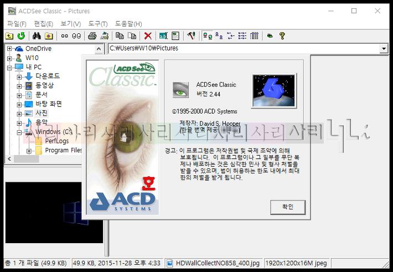Viewport: 393px width, 272px height.
Task: Click the Copy files toolbar icon
Action: pyautogui.click(x=120, y=36)
